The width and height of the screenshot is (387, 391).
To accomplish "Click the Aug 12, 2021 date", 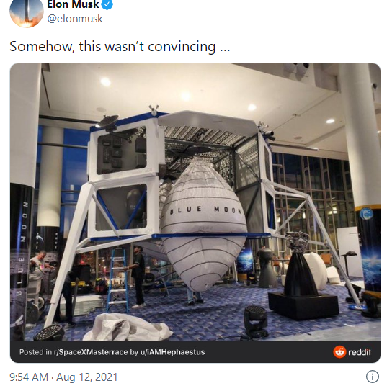I will click(86, 377).
